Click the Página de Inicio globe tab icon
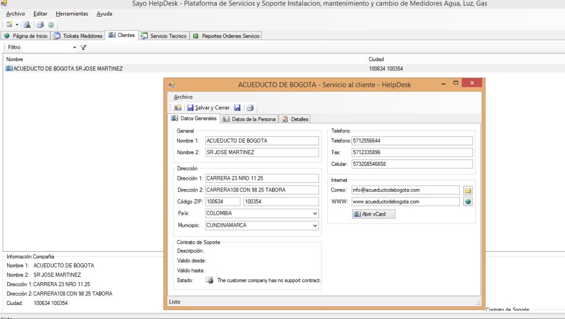 (7, 36)
